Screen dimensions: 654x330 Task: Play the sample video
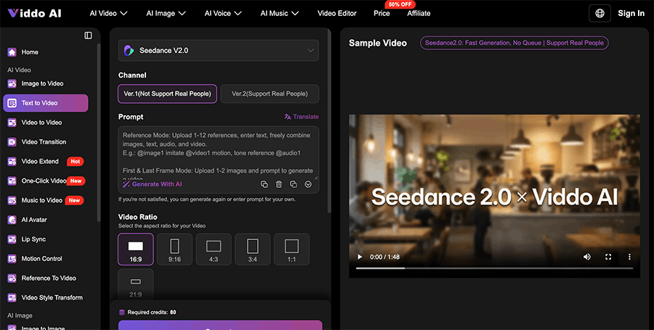(x=359, y=257)
